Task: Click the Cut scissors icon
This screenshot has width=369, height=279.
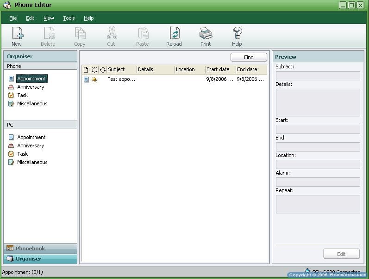Action: [112, 33]
